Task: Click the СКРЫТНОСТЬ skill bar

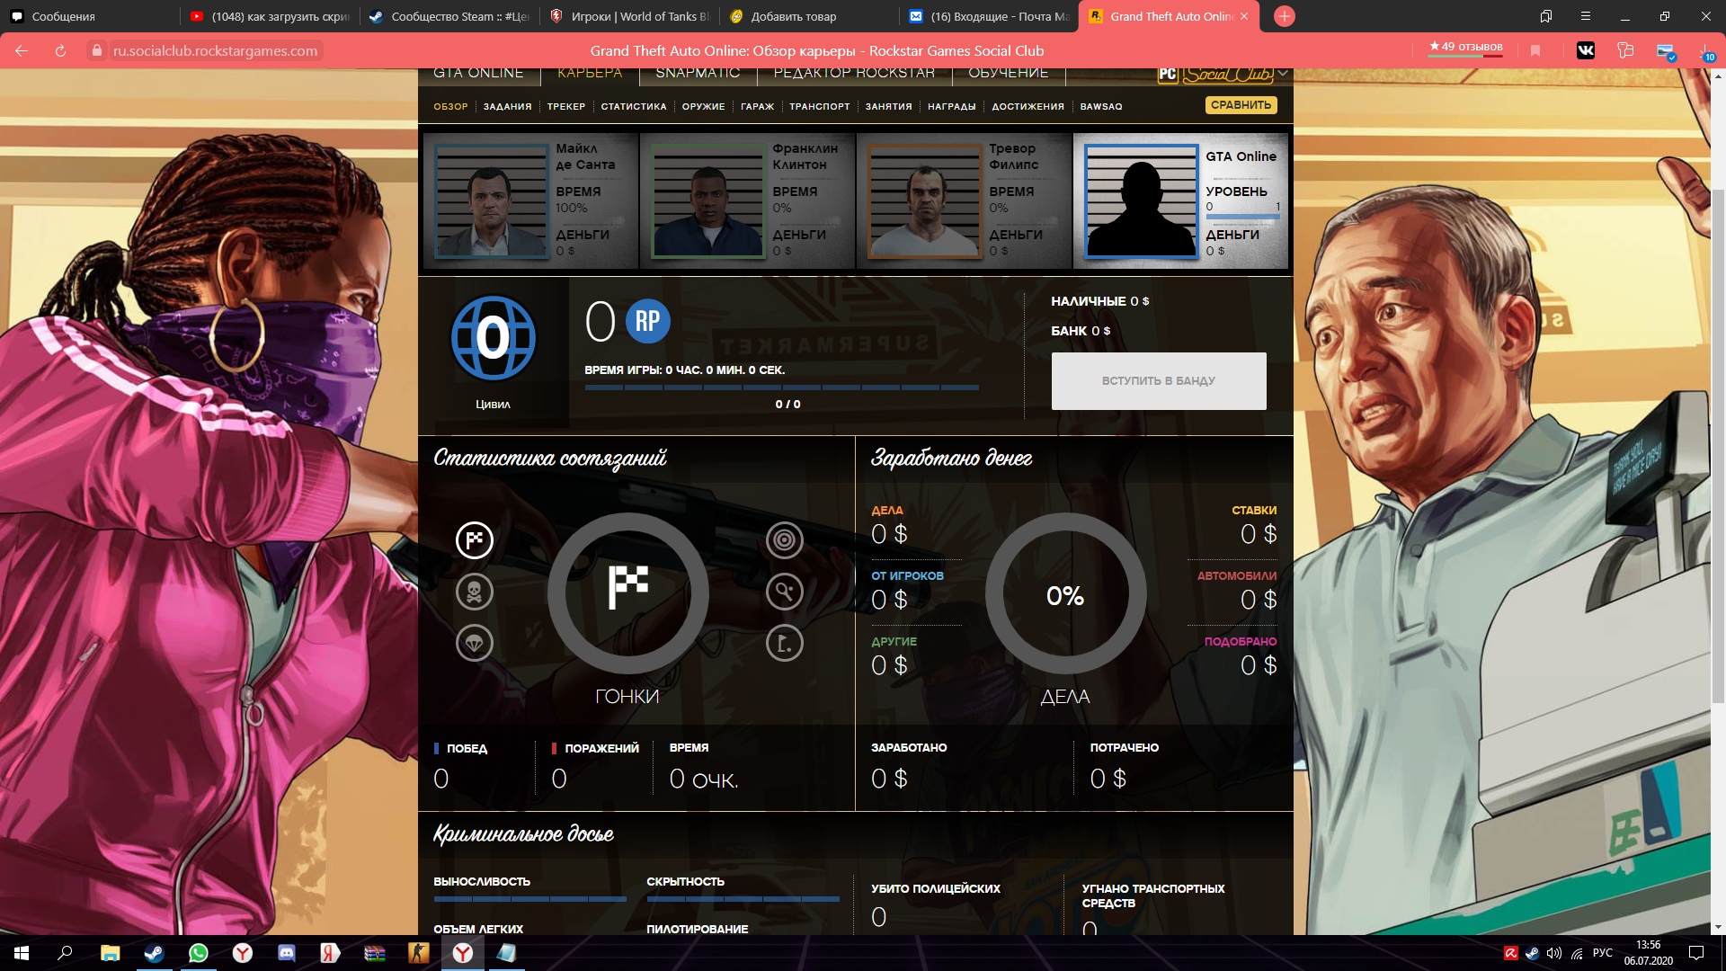Action: 743,899
